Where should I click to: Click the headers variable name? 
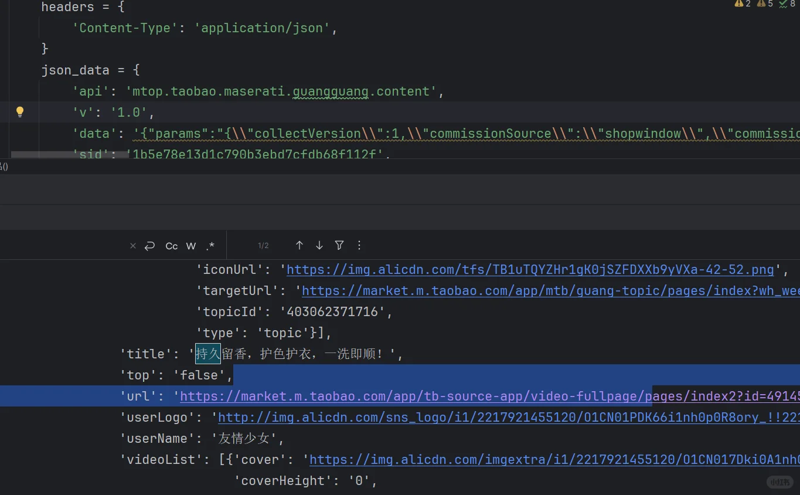point(67,7)
